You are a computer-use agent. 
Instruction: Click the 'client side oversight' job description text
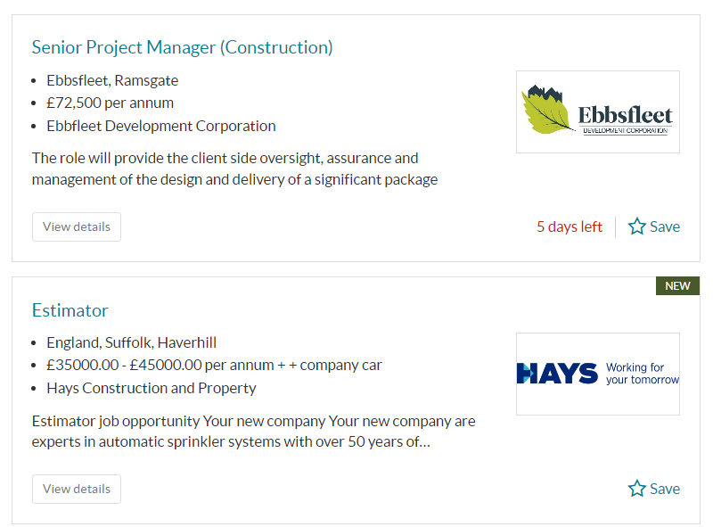(258, 158)
